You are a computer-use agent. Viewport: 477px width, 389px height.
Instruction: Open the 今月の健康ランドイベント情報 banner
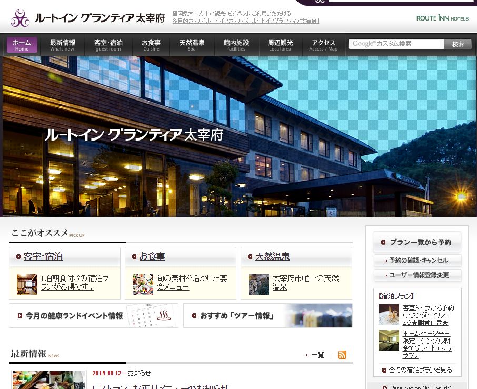[94, 316]
